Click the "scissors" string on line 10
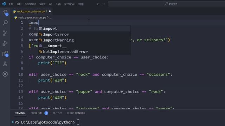225x126 pixels. 158,75
